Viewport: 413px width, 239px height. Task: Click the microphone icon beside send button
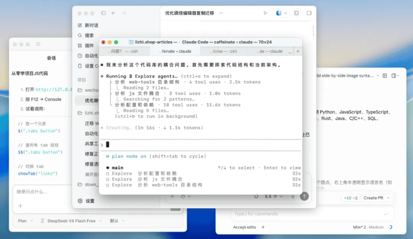tap(293, 196)
